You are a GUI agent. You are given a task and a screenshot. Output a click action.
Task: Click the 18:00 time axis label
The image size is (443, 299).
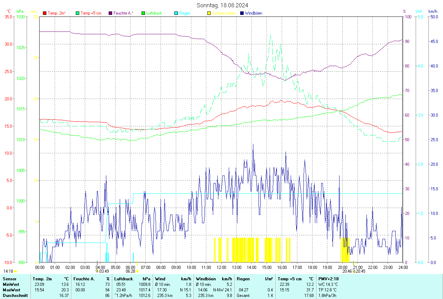click(x=312, y=267)
